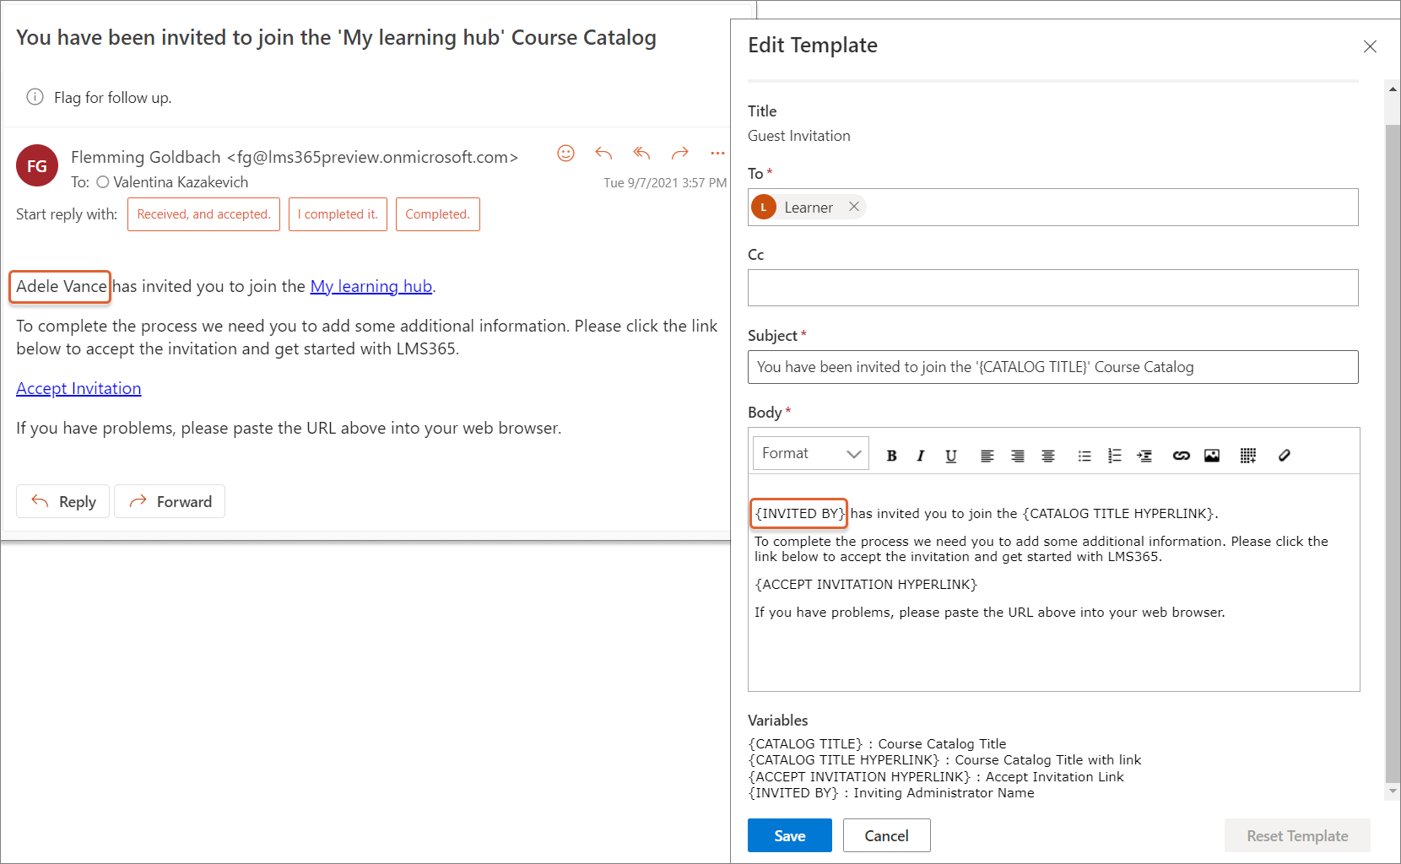Toggle bulleted list in body editor
Screen dimensions: 1401x864
(1085, 456)
